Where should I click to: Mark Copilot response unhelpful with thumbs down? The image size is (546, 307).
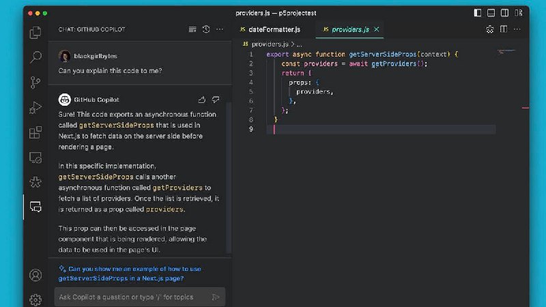216,100
